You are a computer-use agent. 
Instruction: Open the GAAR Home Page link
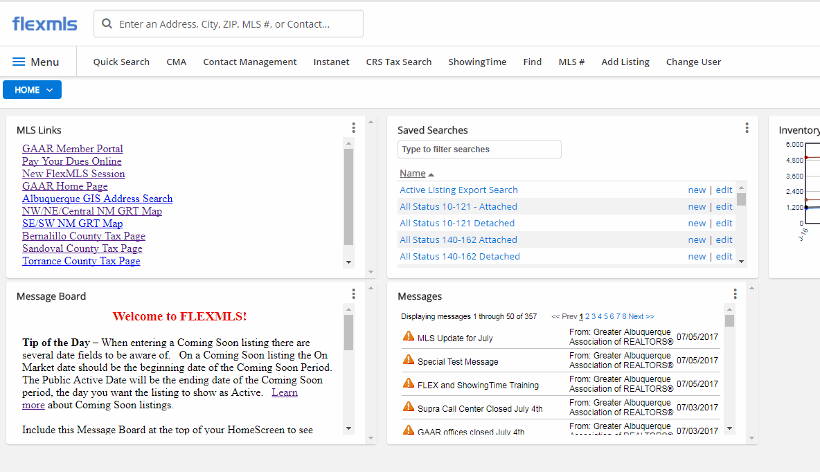click(x=65, y=187)
